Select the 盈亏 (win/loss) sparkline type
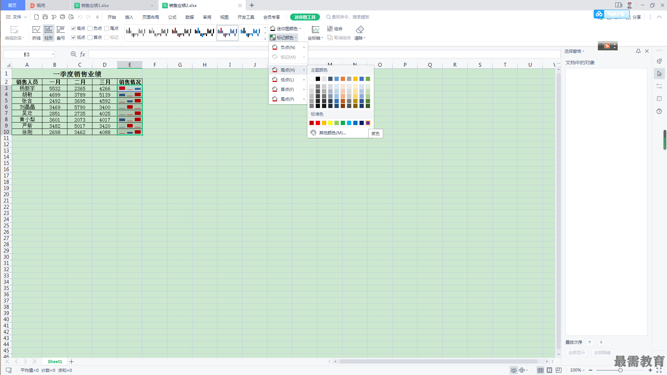667x375 pixels. click(61, 33)
